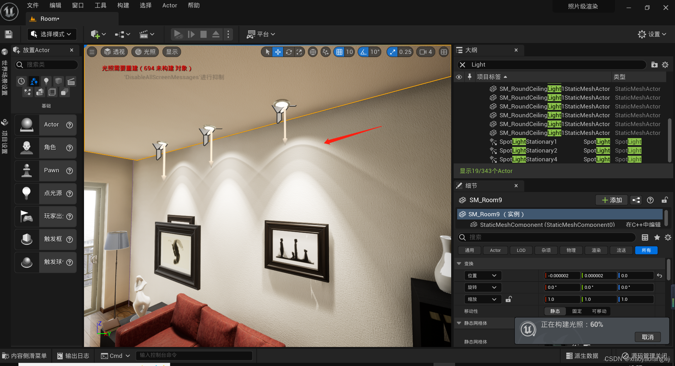675x366 pixels.
Task: Open the 派生数据 button
Action: 582,356
